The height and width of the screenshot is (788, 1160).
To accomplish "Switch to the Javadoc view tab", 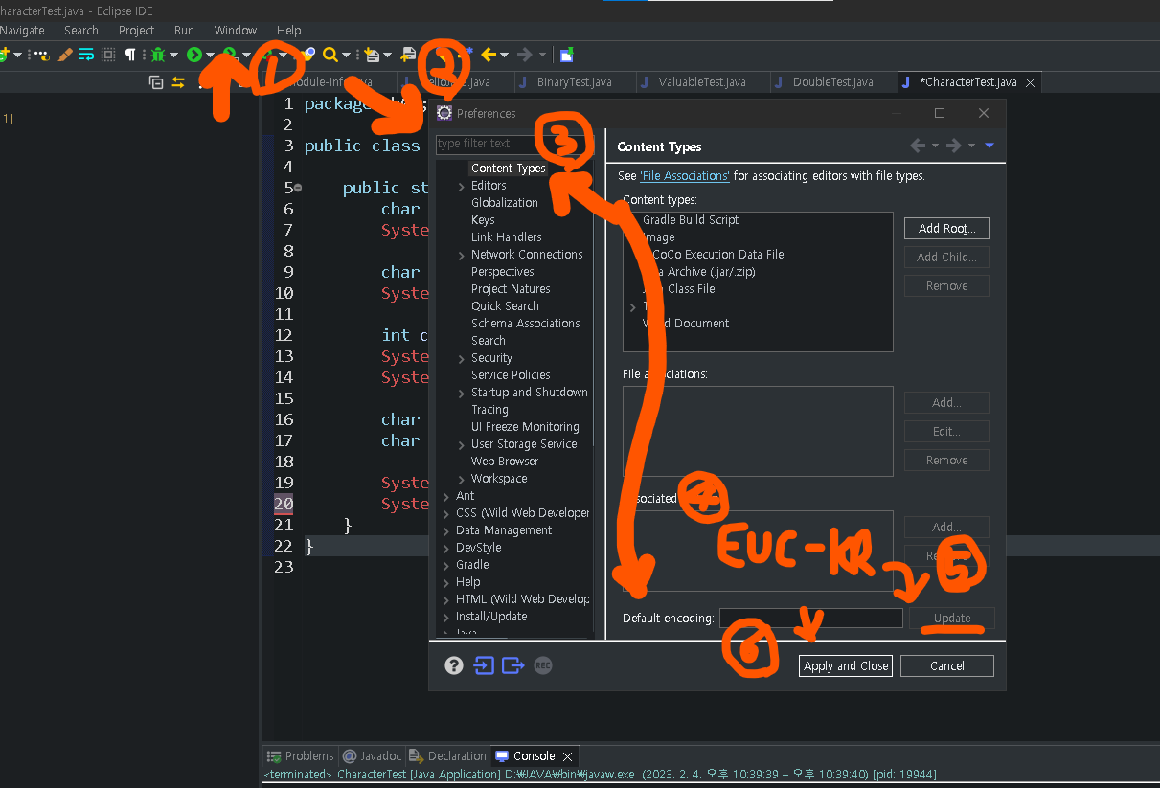I will coord(374,755).
